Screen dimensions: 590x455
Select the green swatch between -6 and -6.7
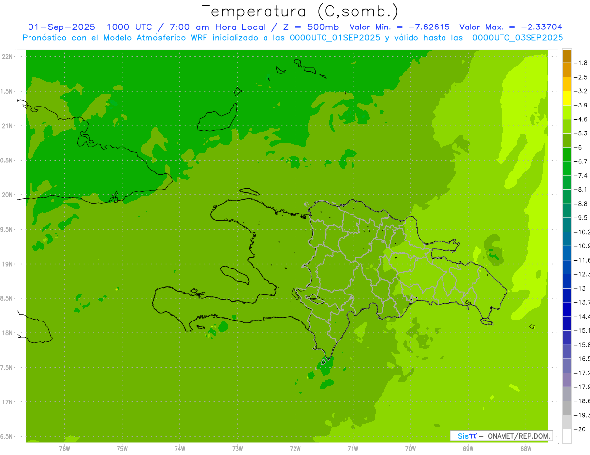pyautogui.click(x=567, y=155)
